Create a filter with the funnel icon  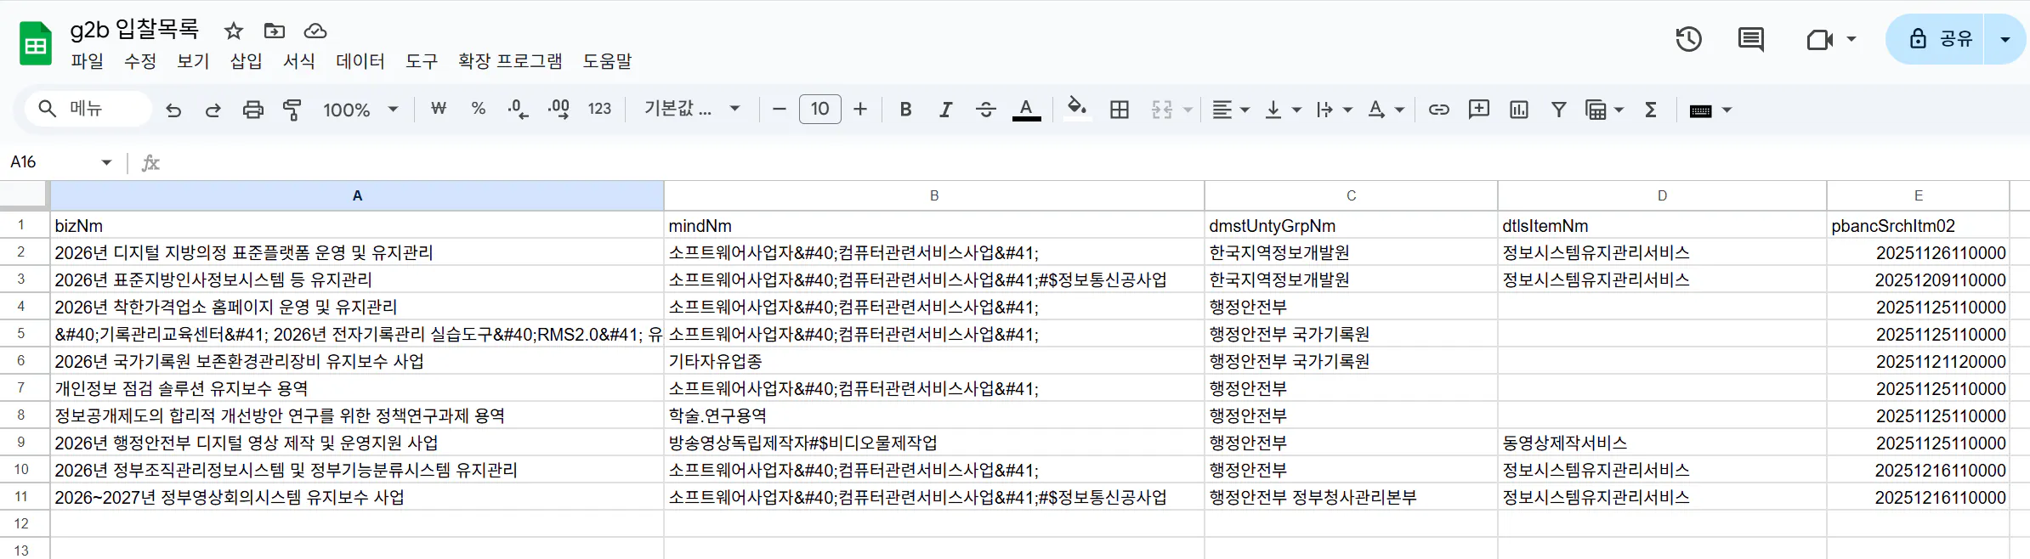pyautogui.click(x=1559, y=110)
